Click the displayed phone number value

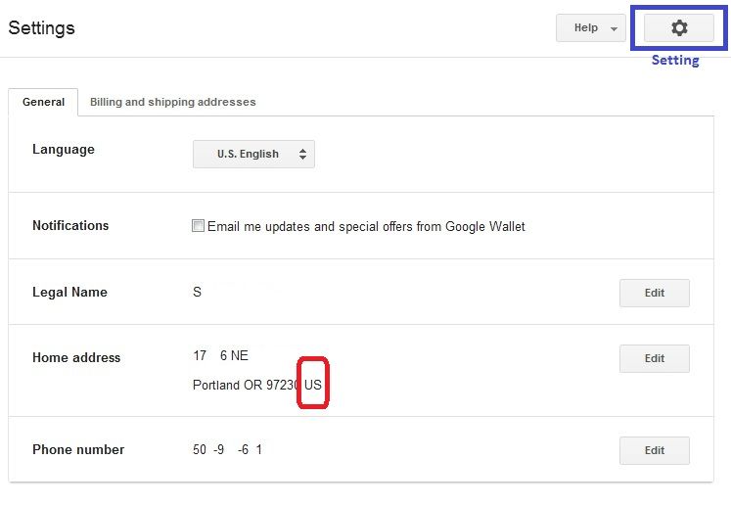pos(228,450)
